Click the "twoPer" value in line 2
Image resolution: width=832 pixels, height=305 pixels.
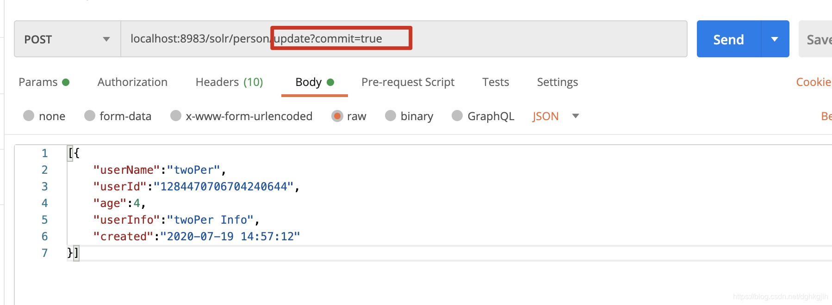193,170
